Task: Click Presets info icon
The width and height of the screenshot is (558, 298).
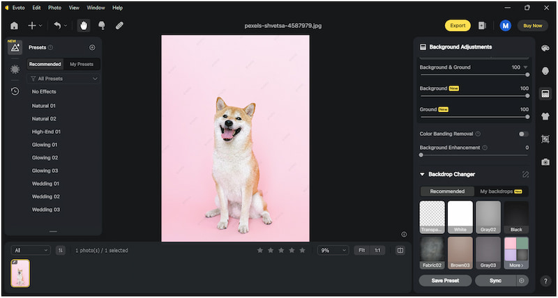Action: point(50,47)
